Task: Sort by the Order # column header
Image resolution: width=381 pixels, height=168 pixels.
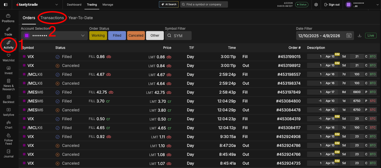Action: click(x=295, y=48)
